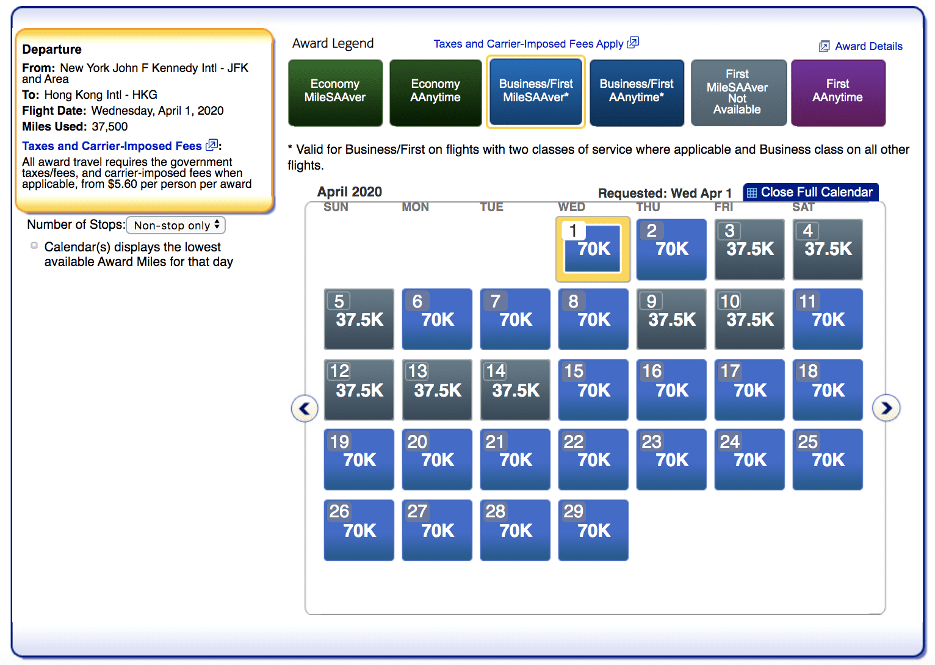
Task: Open external link icon beside Taxes and Fees Apply
Action: click(x=633, y=43)
